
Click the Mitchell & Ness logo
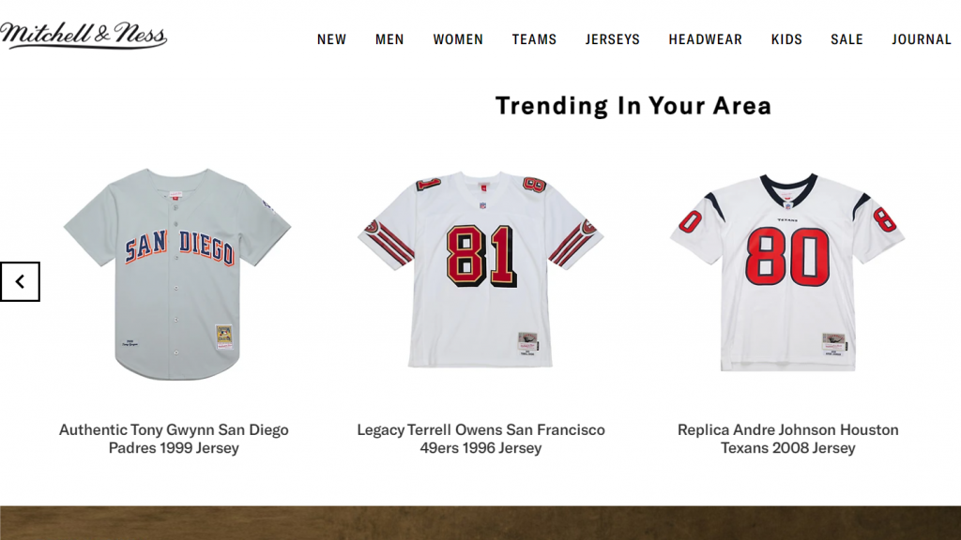click(84, 36)
